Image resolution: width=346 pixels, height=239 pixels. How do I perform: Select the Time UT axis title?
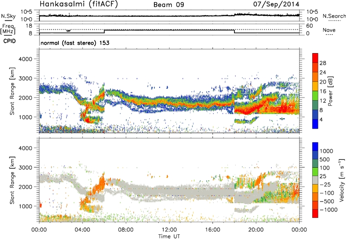tap(169, 236)
